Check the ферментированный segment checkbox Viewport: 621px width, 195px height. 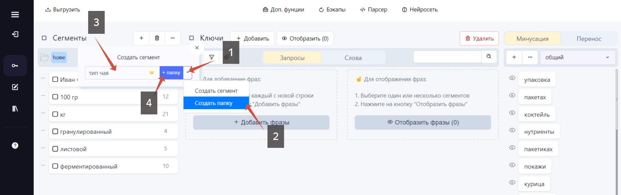[x=55, y=166]
